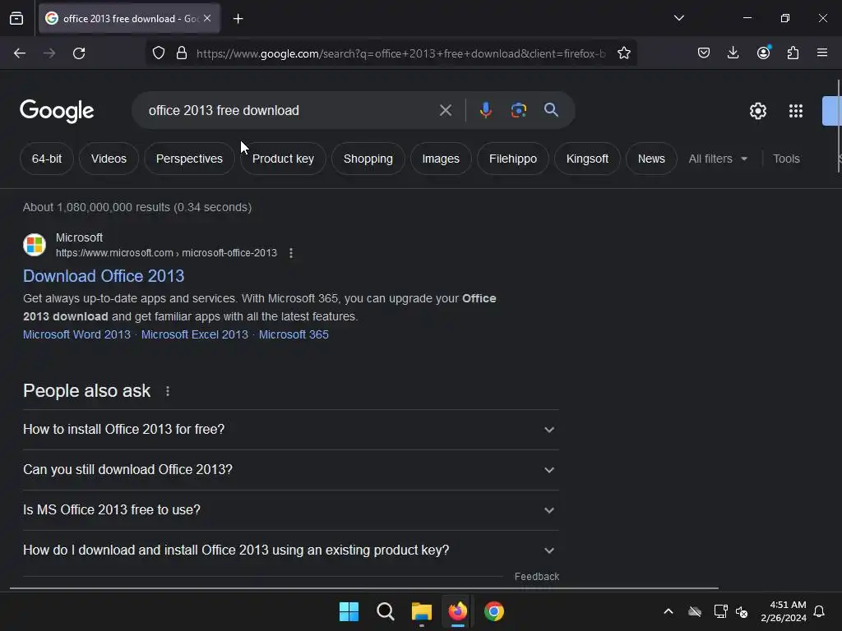Image resolution: width=842 pixels, height=631 pixels.
Task: Expand How to install Office 2013 for free
Action: click(x=290, y=430)
